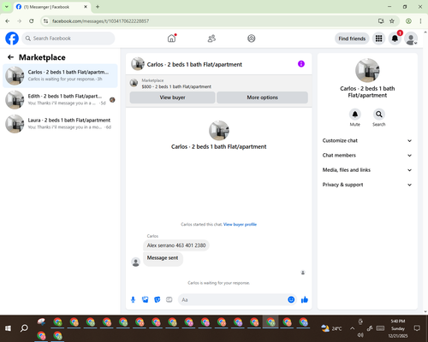The width and height of the screenshot is (428, 342).
Task: Choose a GIF icon in composer
Action: click(x=169, y=299)
